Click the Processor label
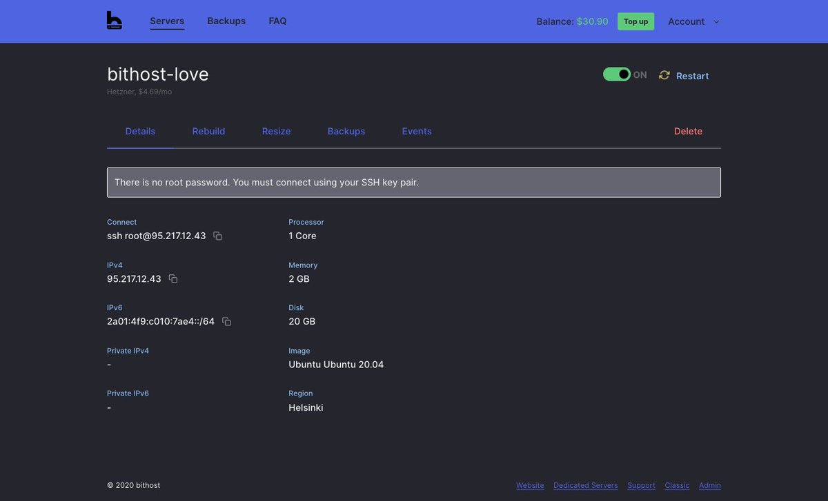 (306, 222)
